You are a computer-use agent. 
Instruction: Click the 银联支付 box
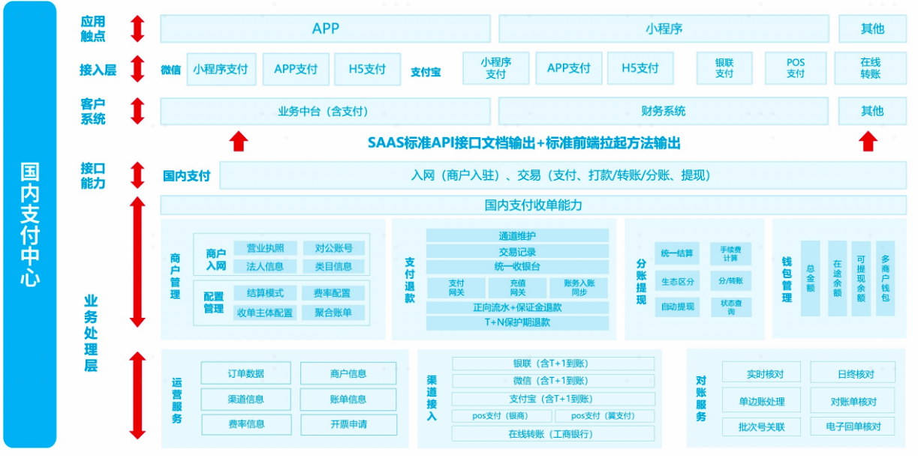click(x=724, y=68)
